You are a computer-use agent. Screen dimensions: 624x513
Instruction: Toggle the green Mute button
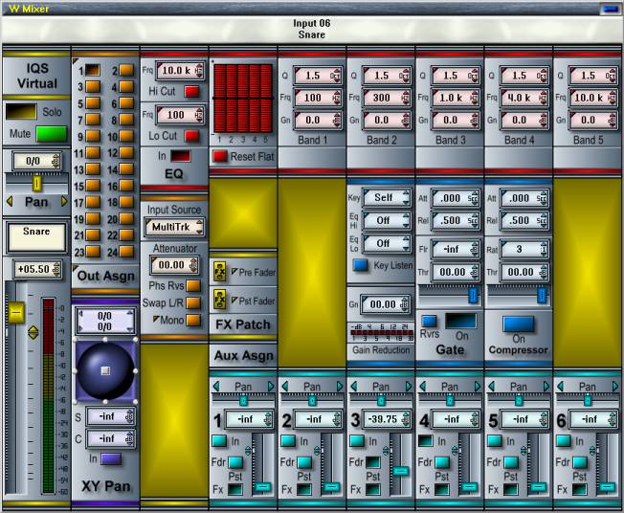(51, 133)
